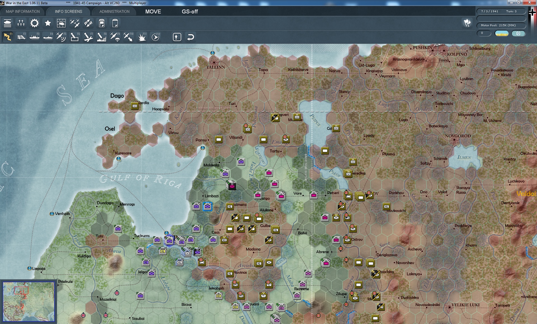Image resolution: width=537 pixels, height=324 pixels.
Task: Select the F7 Bomb Airfield icon
Action: [x=88, y=37]
